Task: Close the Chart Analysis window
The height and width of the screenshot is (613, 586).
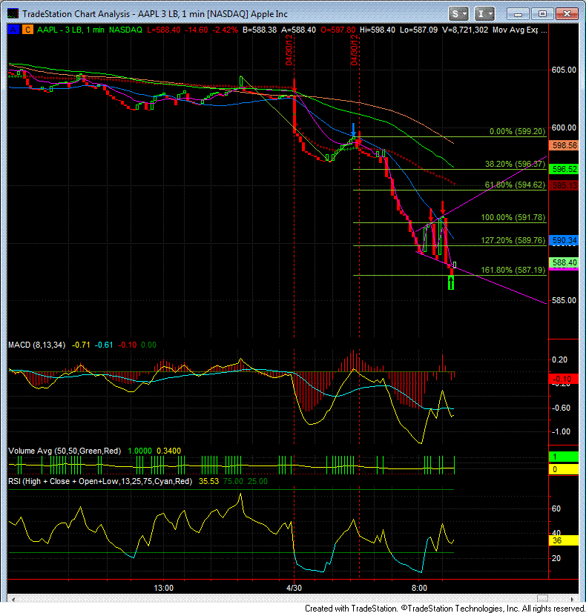Action: [567, 14]
